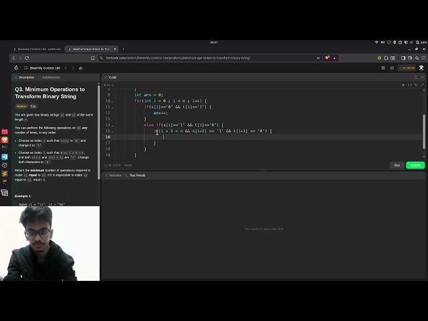Switch to Biweekly Contest 186 browser tab
The height and width of the screenshot is (321, 428).
coord(37,49)
